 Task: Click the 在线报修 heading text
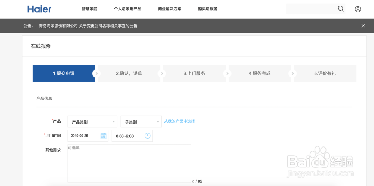[x=41, y=46]
